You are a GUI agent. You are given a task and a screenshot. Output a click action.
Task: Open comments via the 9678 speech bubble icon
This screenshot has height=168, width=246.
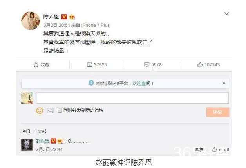[x=147, y=65]
